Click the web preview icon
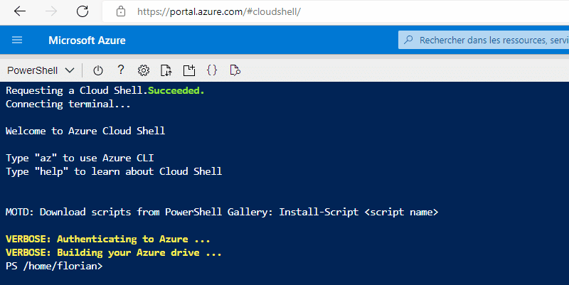 coord(235,70)
